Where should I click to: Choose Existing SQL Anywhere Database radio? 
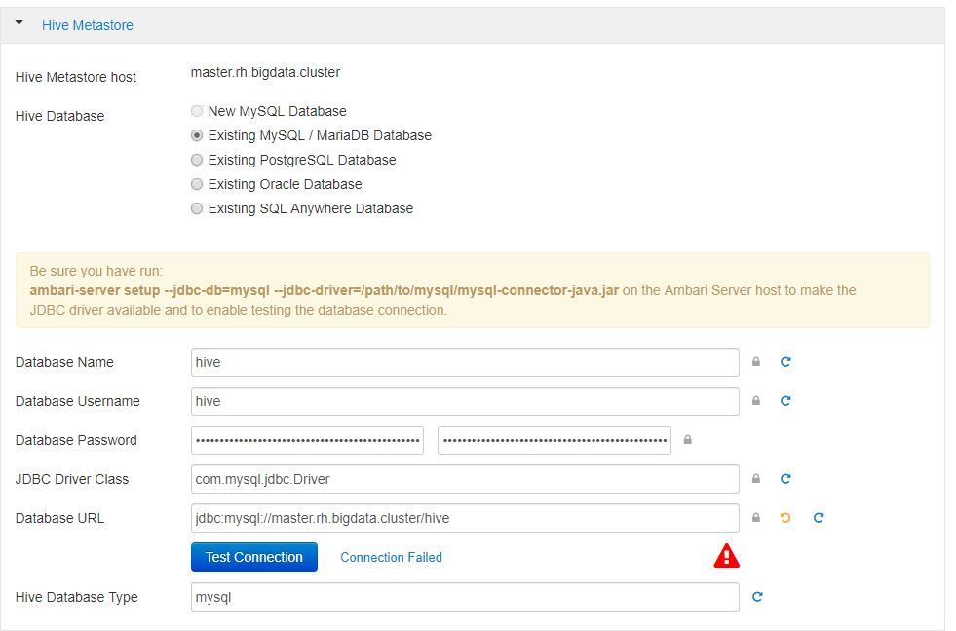pyautogui.click(x=197, y=208)
